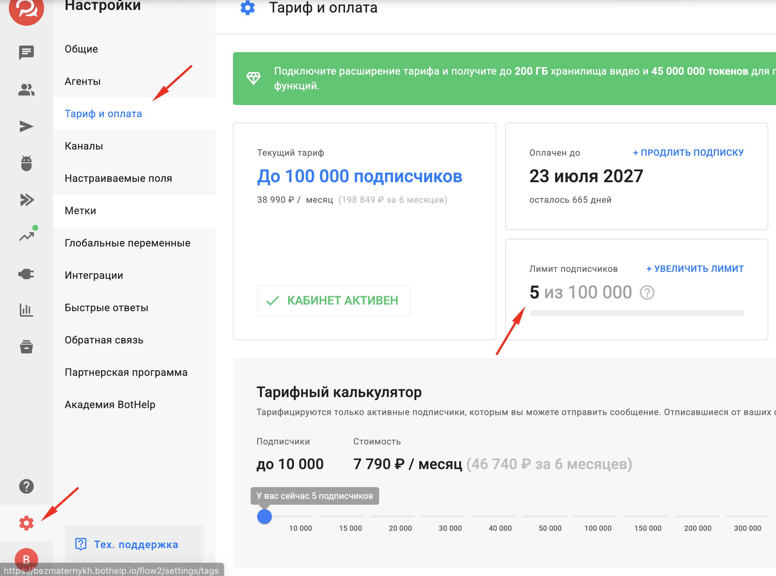Click the Увеличить лимит link

pos(695,269)
